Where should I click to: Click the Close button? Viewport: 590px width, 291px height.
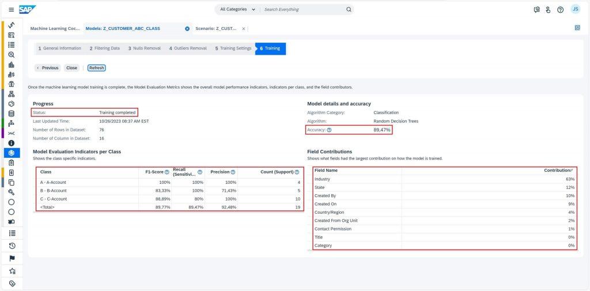[x=71, y=68]
